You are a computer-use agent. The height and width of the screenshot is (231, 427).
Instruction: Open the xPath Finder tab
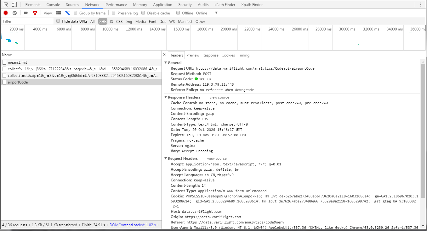point(225,5)
